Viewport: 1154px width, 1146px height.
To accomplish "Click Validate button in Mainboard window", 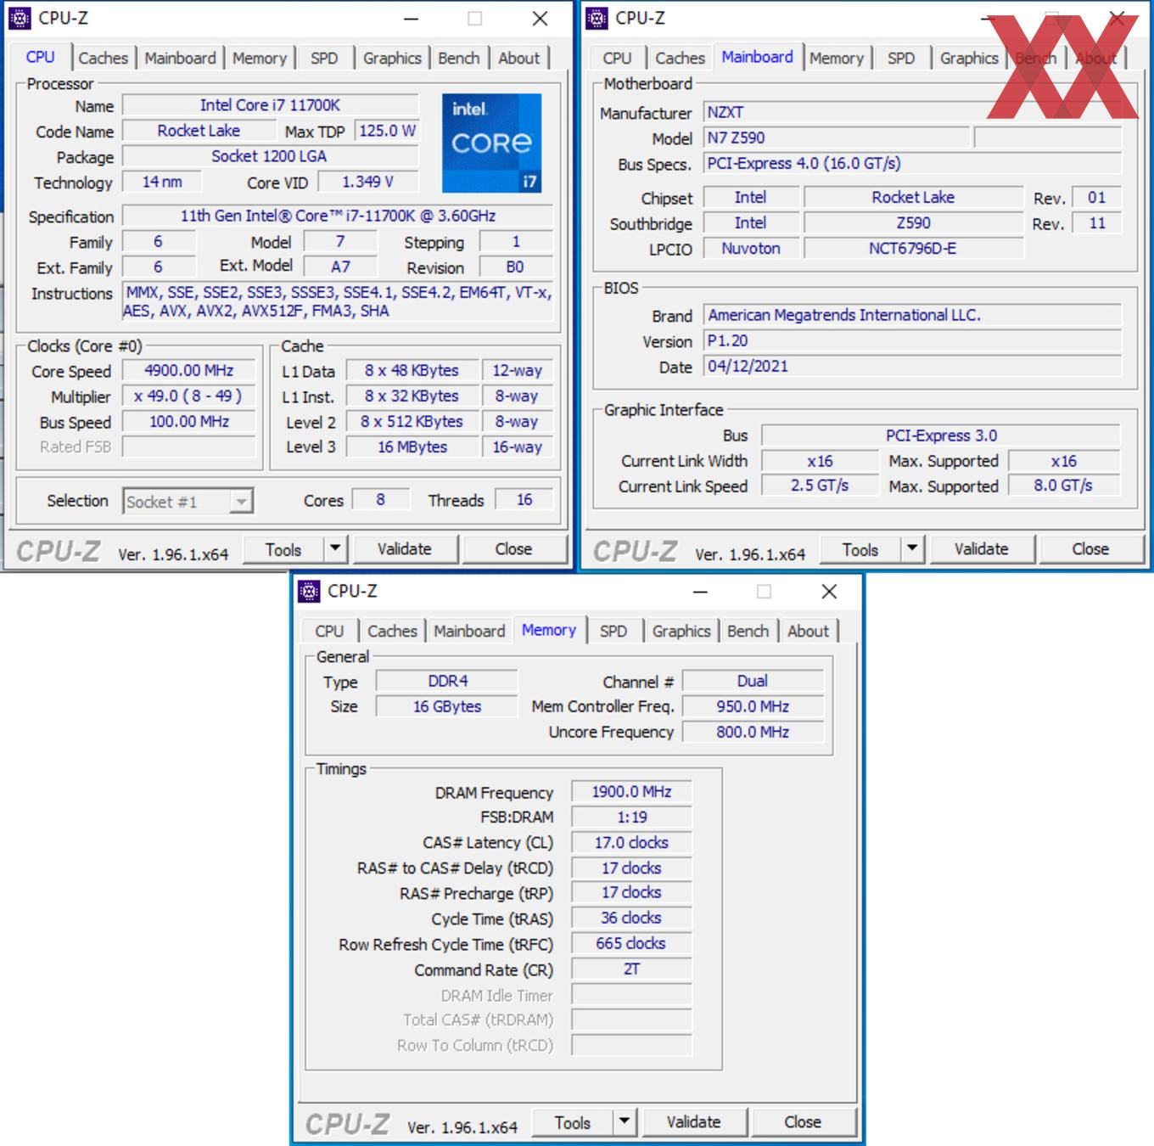I will point(982,549).
